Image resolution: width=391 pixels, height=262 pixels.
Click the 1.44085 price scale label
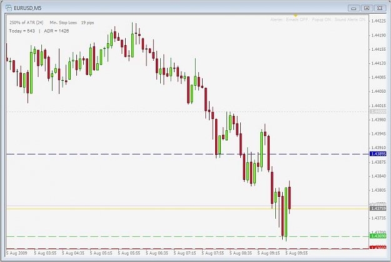(x=378, y=78)
